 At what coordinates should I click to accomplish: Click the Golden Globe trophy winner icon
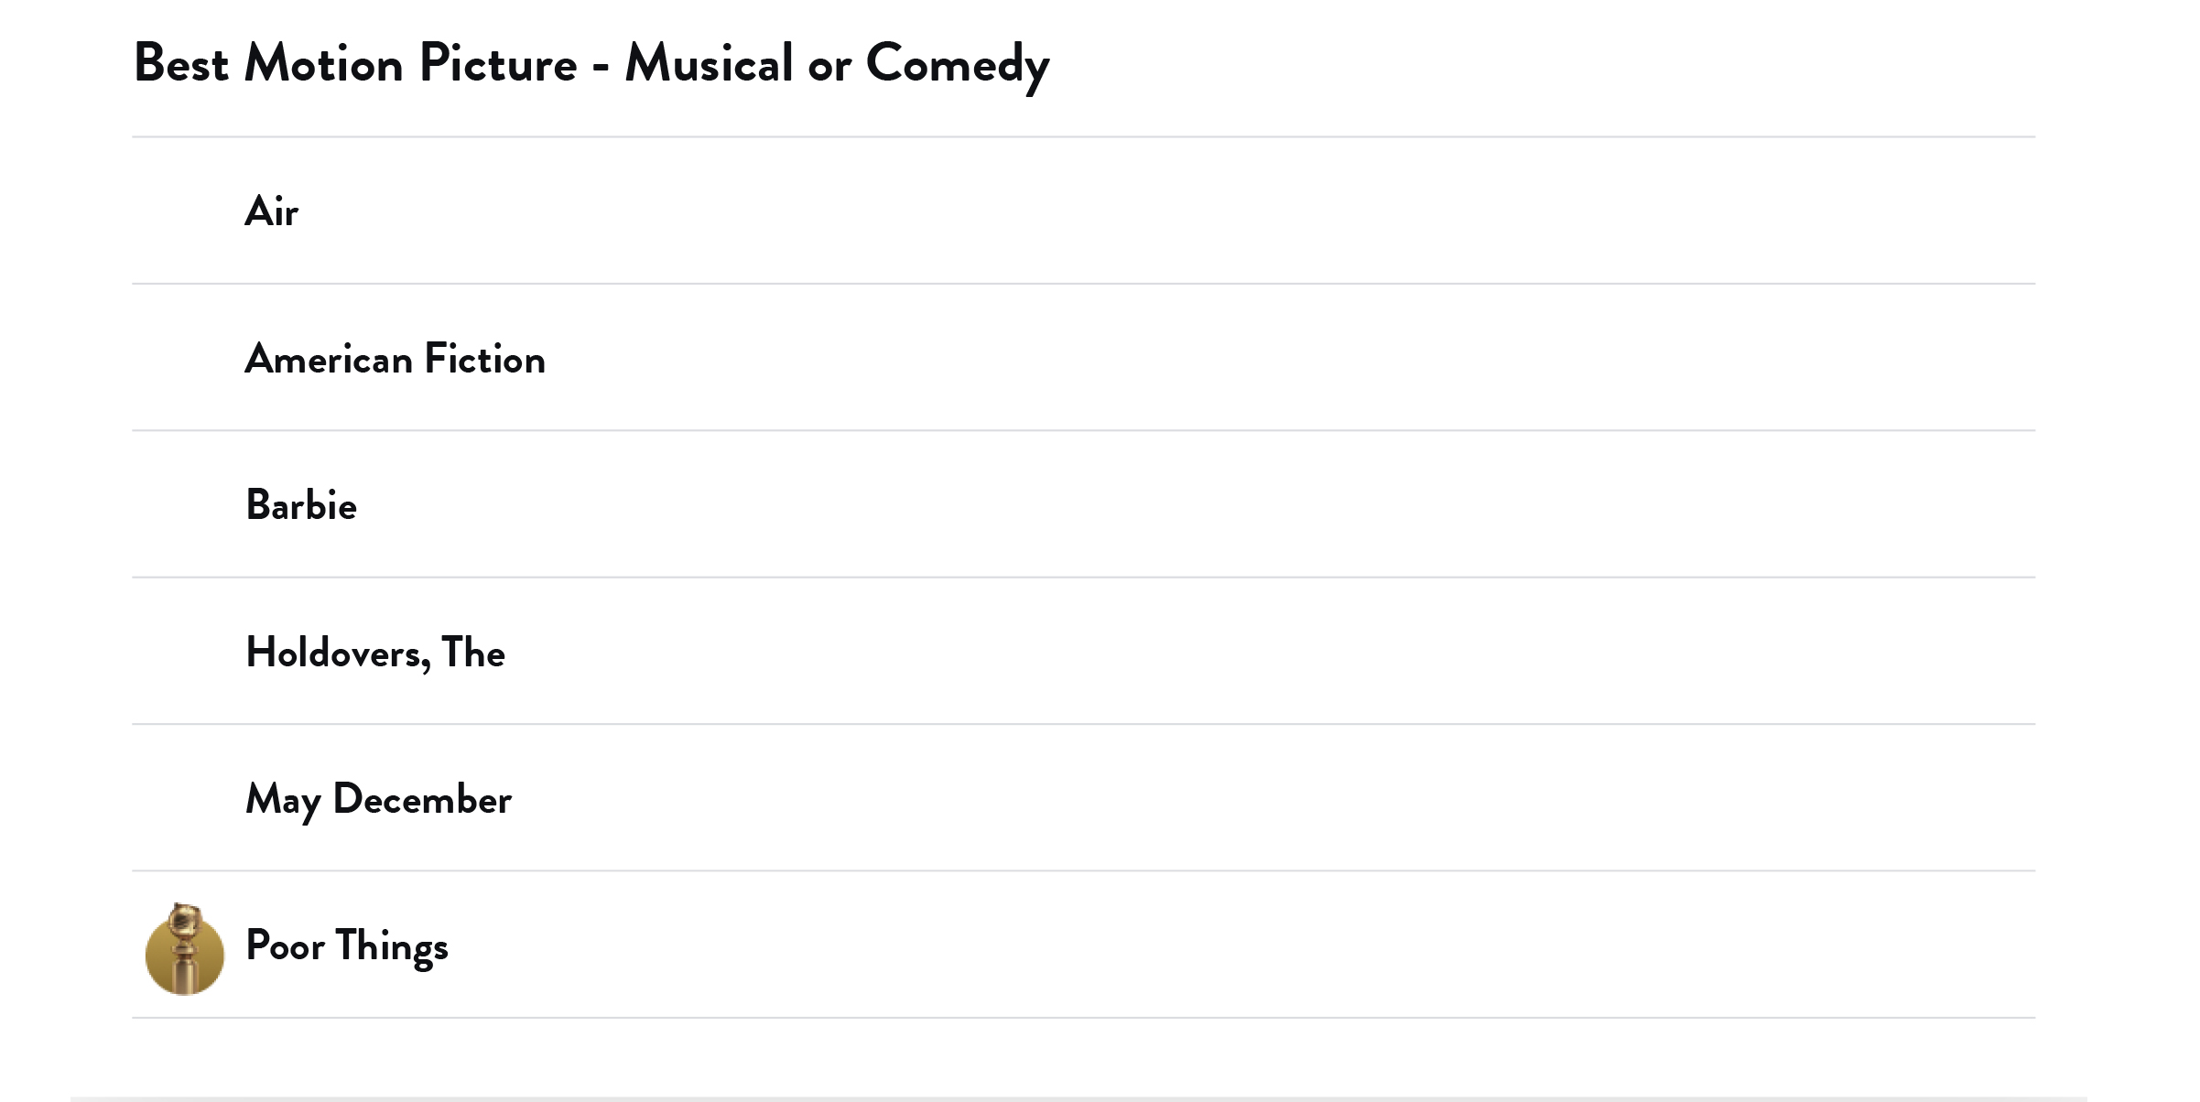184,949
